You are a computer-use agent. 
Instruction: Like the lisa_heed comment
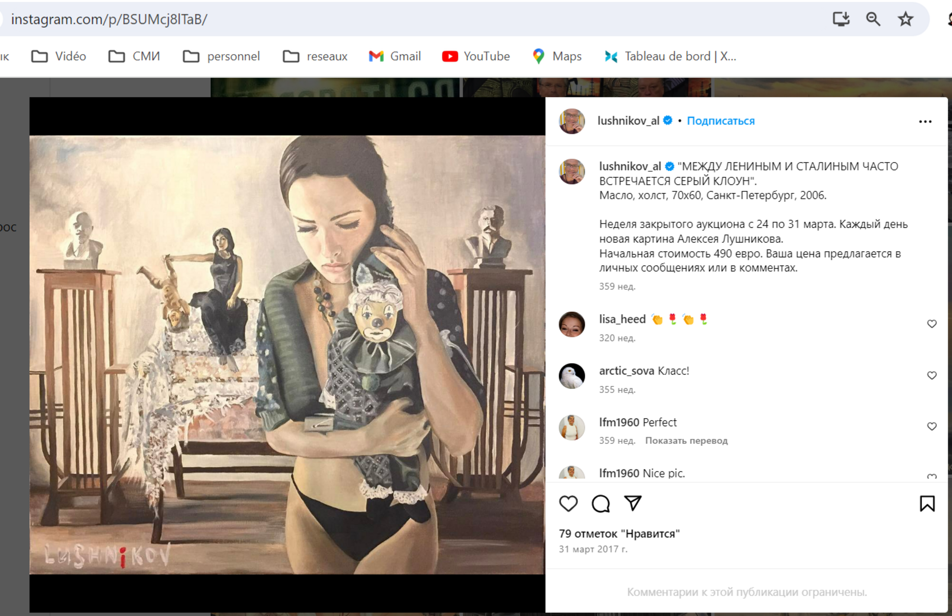tap(932, 324)
